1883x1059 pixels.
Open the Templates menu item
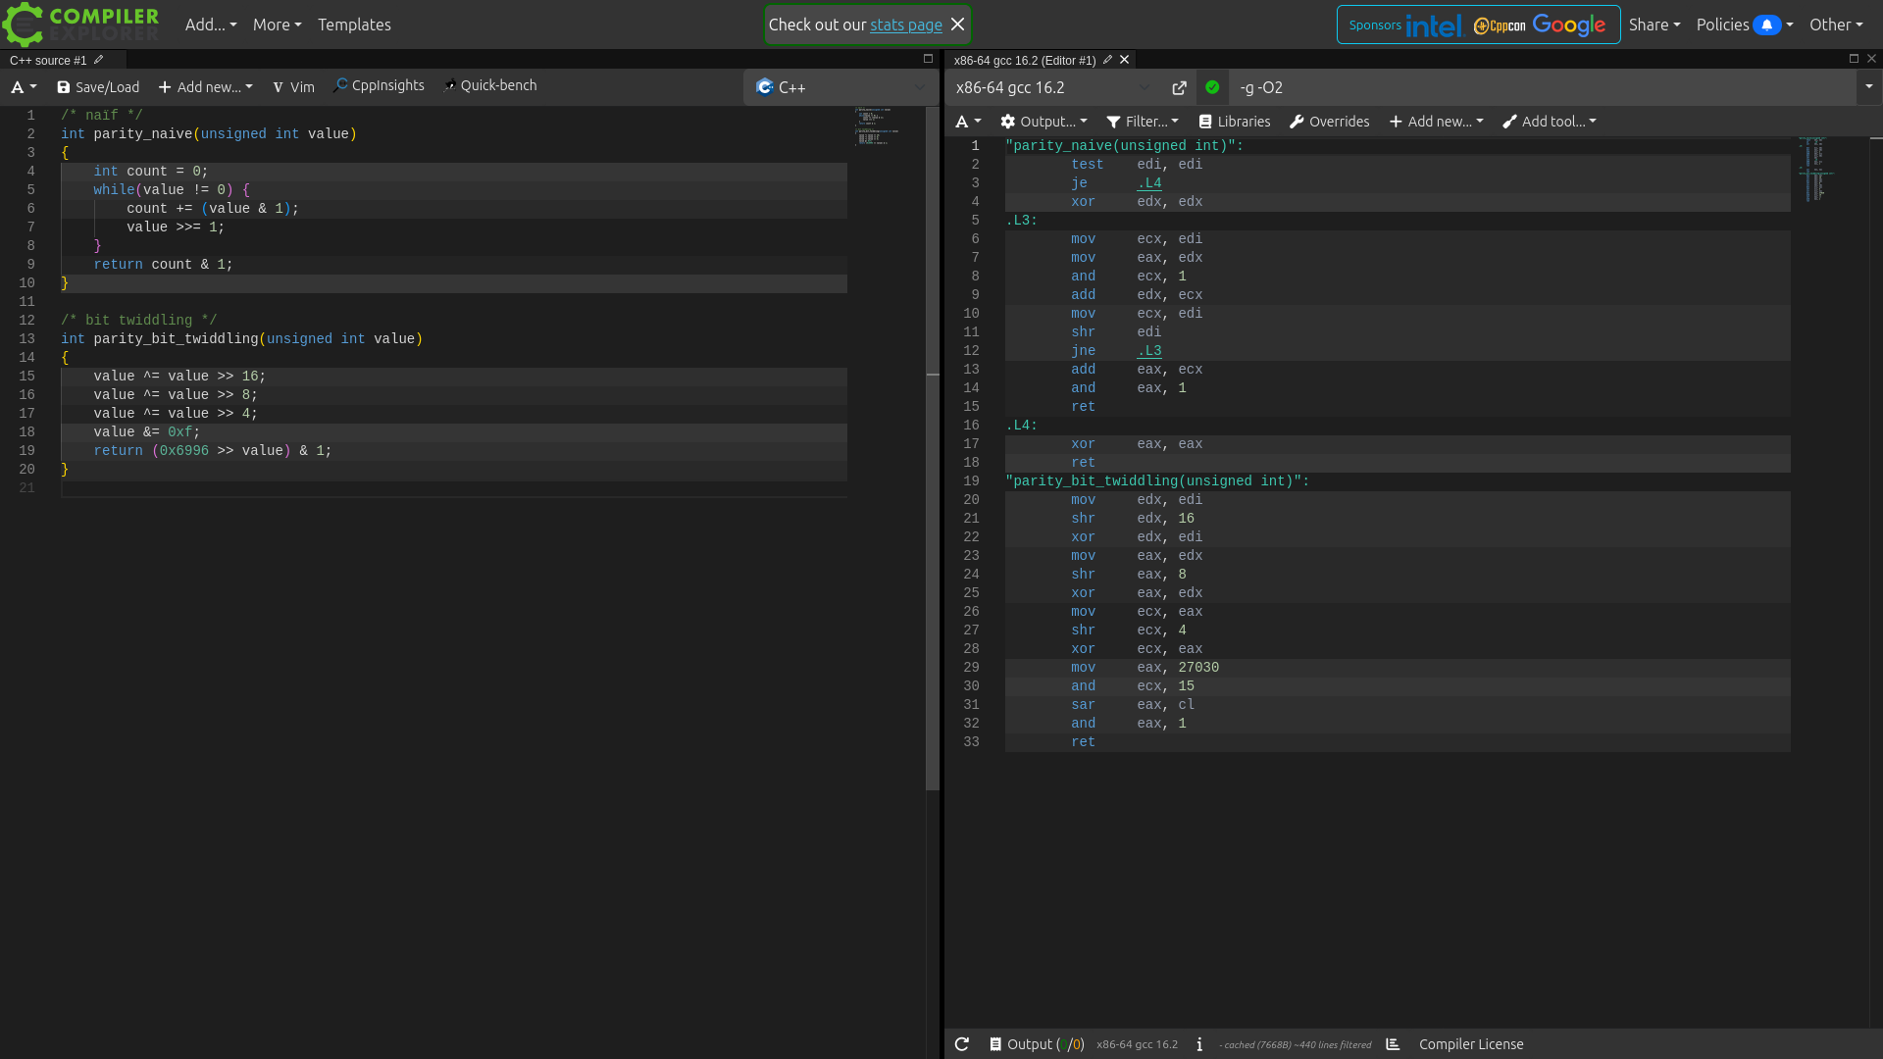coord(354,25)
